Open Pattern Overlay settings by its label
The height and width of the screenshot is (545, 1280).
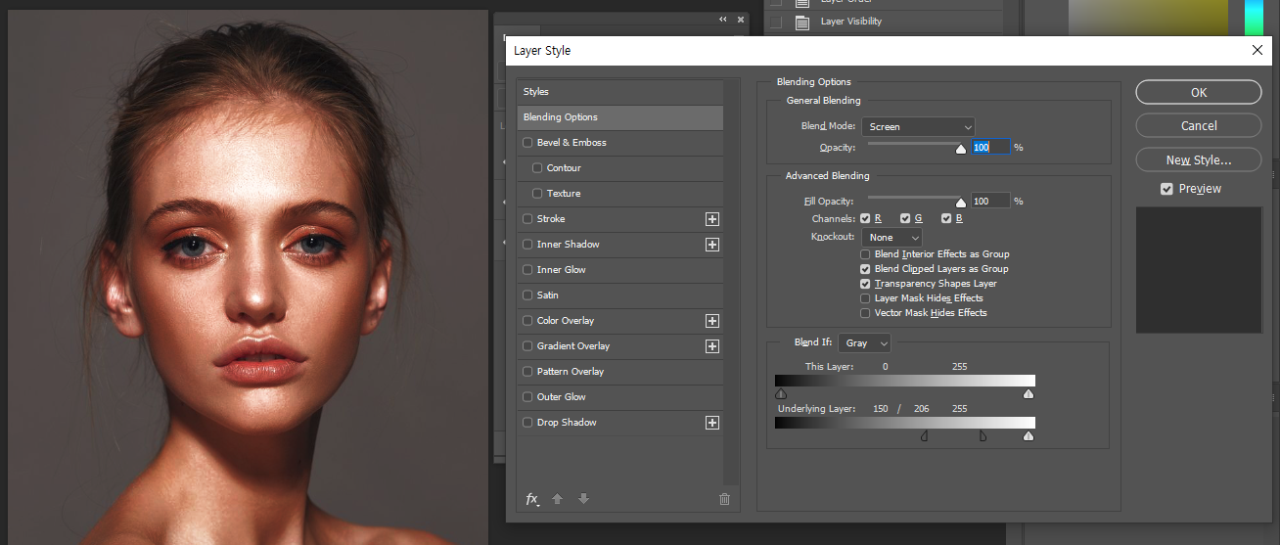pyautogui.click(x=571, y=372)
